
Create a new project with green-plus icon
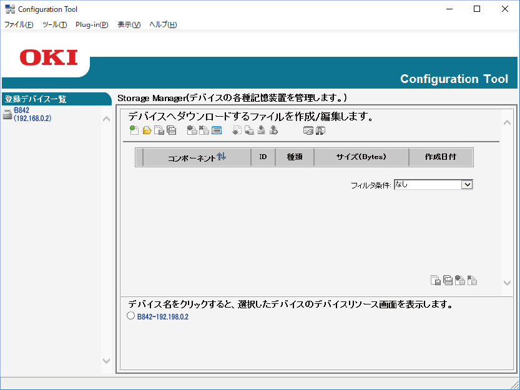(x=134, y=130)
